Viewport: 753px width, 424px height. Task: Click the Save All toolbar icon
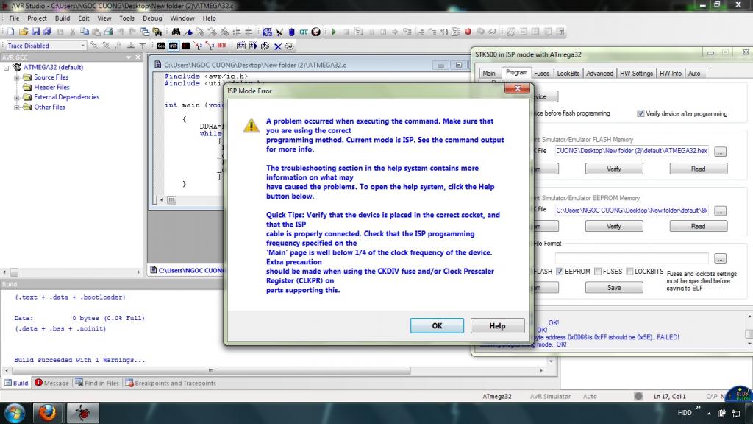(x=47, y=32)
